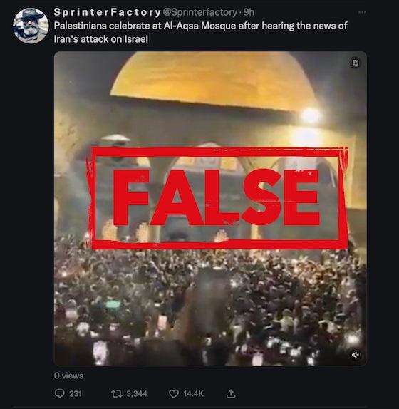Click the red FALSE stamp overlay
This screenshot has width=399, height=409.
coord(218,197)
